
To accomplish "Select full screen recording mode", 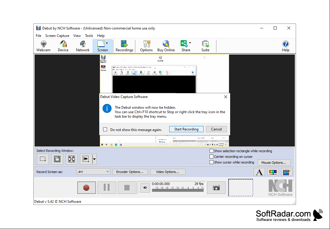I will pyautogui.click(x=72, y=159).
